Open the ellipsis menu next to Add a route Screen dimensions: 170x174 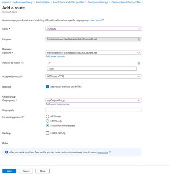pyautogui.click(x=30, y=8)
